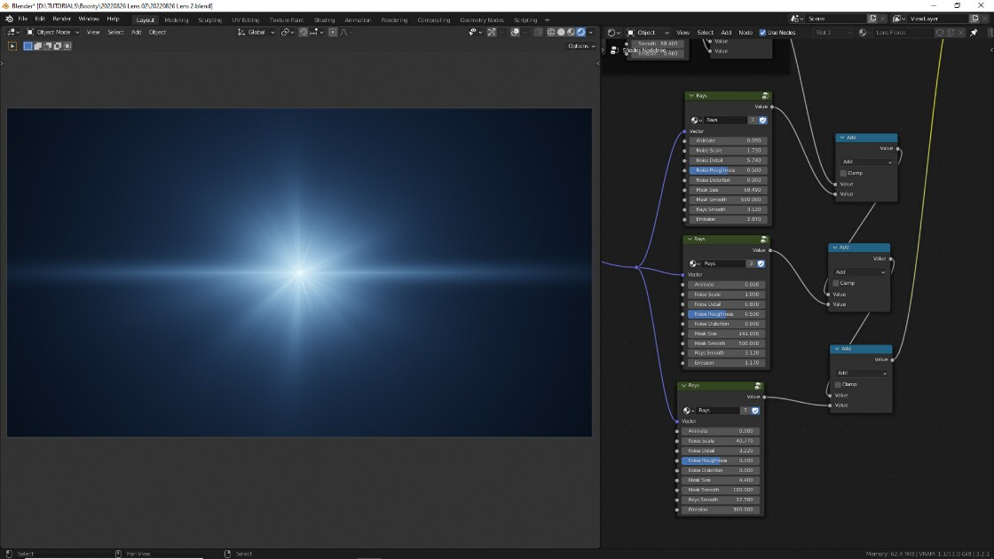
Task: Click the Scene name field
Action: click(835, 19)
